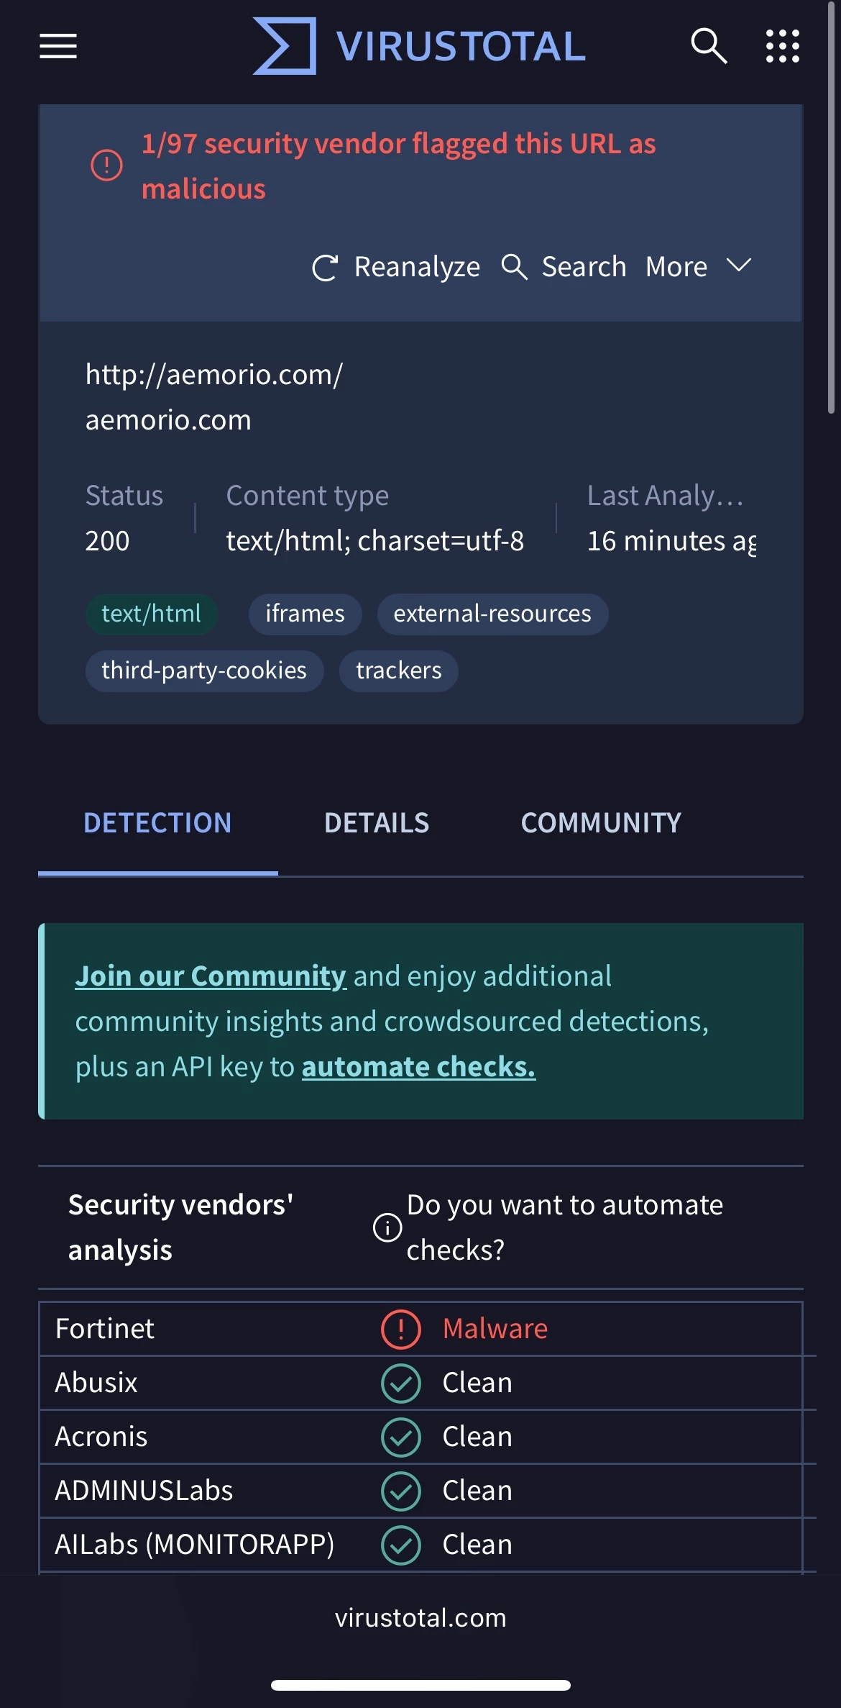841x1708 pixels.
Task: Switch to the COMMUNITY tab
Action: point(601,823)
